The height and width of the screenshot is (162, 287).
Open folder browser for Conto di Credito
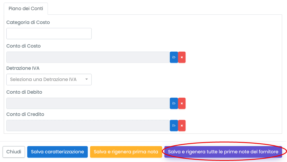click(174, 126)
